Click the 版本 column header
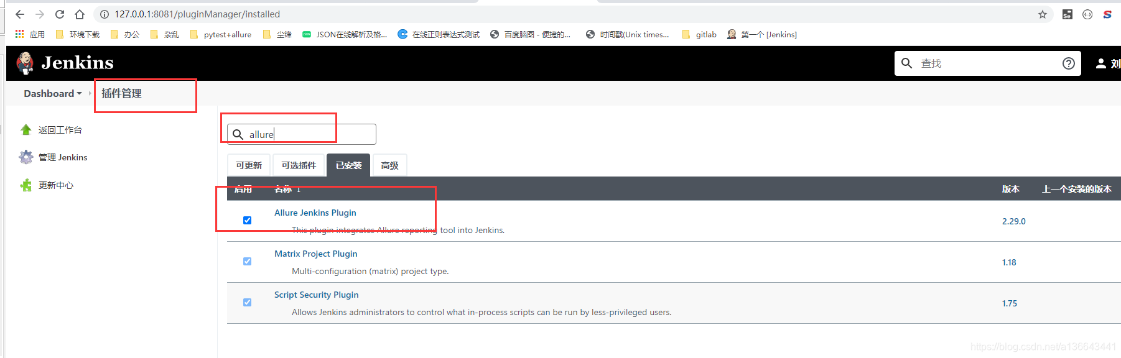The height and width of the screenshot is (358, 1121). tap(1010, 189)
